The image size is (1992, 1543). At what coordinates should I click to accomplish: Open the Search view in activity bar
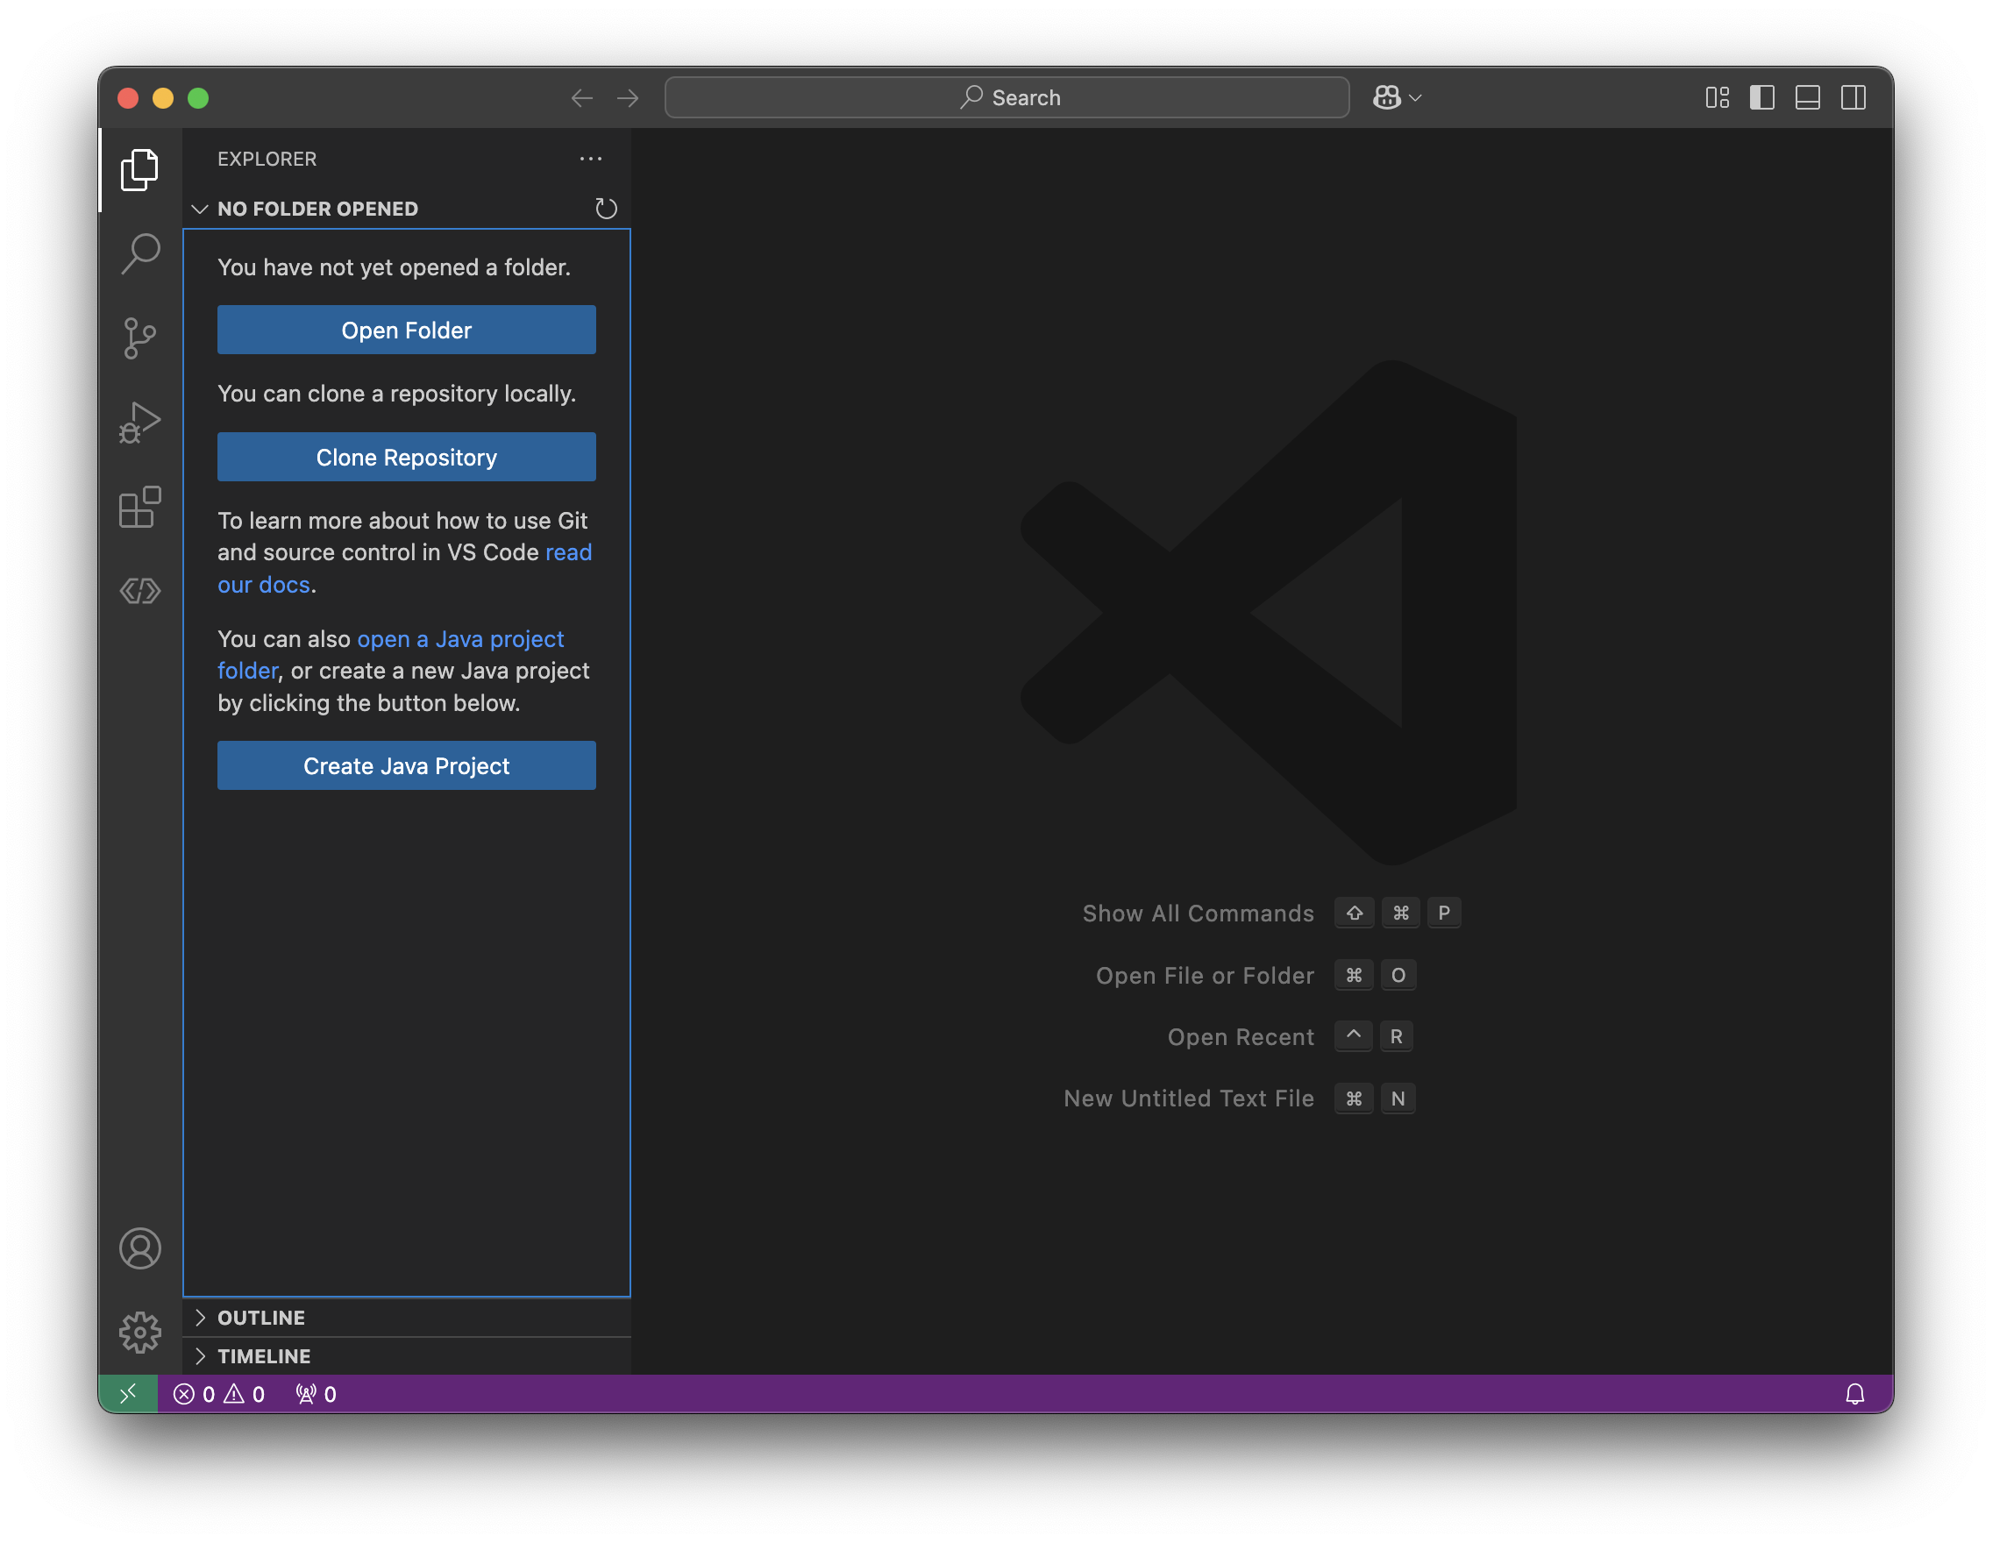tap(139, 253)
